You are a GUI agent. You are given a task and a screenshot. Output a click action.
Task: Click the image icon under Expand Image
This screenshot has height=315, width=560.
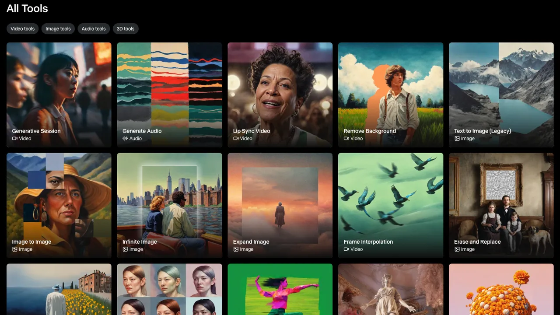236,249
